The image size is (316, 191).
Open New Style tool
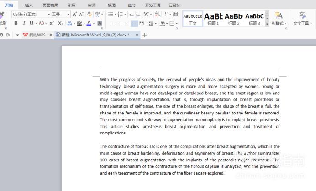click(279, 19)
